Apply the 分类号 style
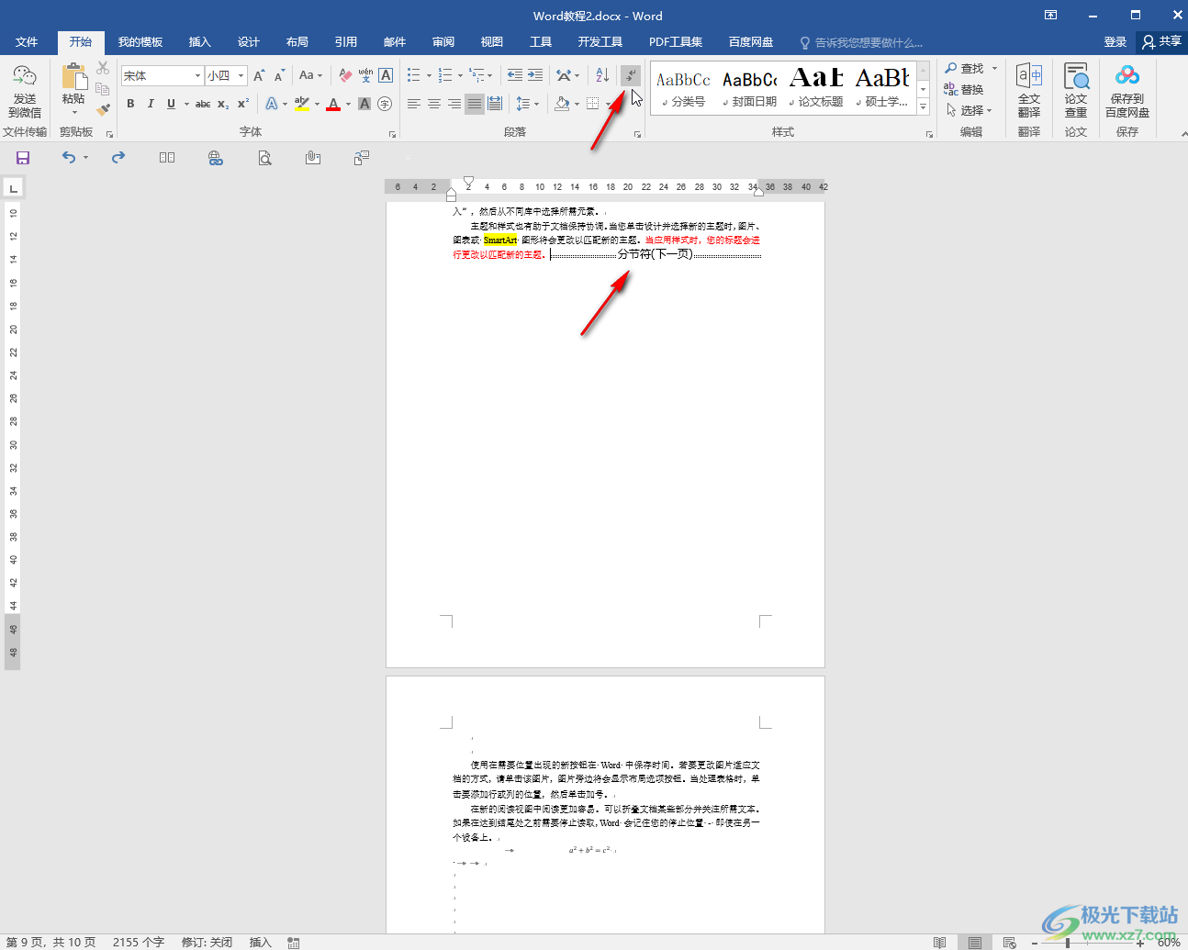 coord(683,88)
